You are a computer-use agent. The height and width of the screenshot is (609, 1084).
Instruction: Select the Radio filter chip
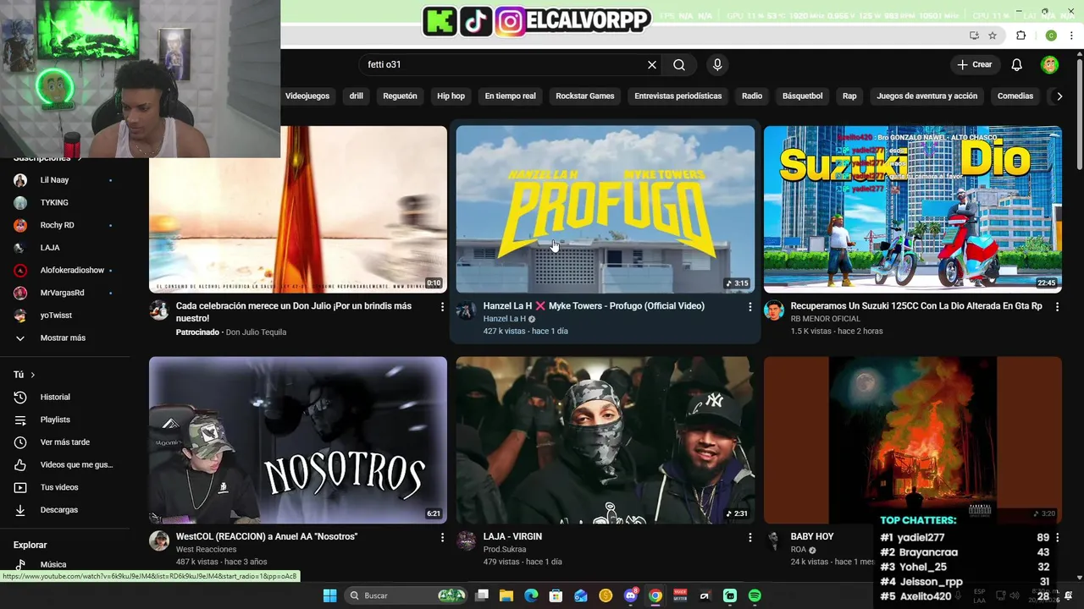(752, 96)
